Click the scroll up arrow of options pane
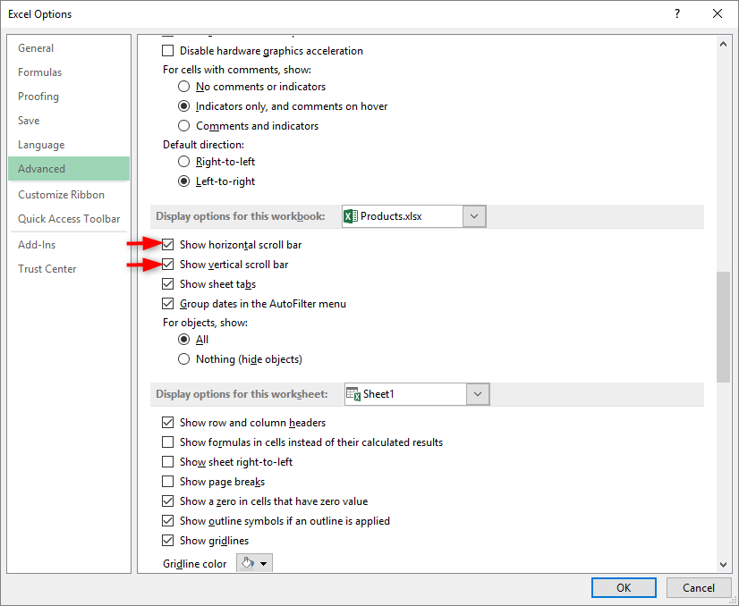 [x=723, y=44]
